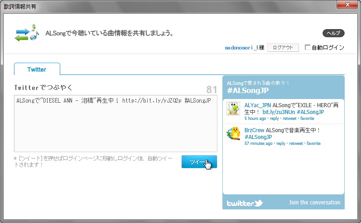
Task: Click the 'ALSongで愛される曲の数々！' caption
Action: click(x=258, y=83)
